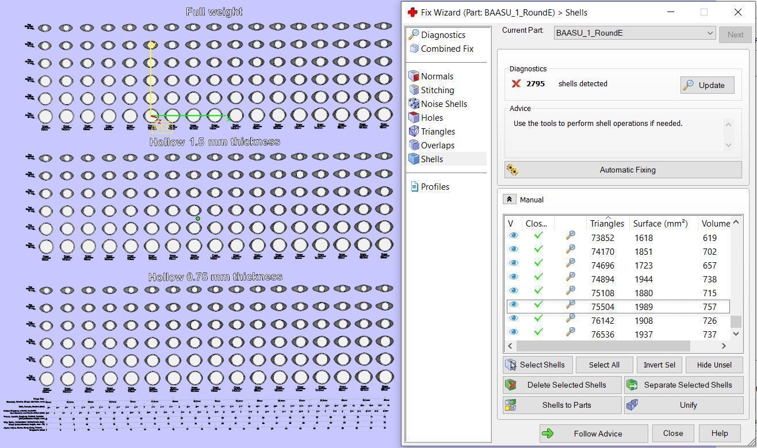Click the Shells cube icon in sidebar
The height and width of the screenshot is (448, 757).
click(414, 159)
